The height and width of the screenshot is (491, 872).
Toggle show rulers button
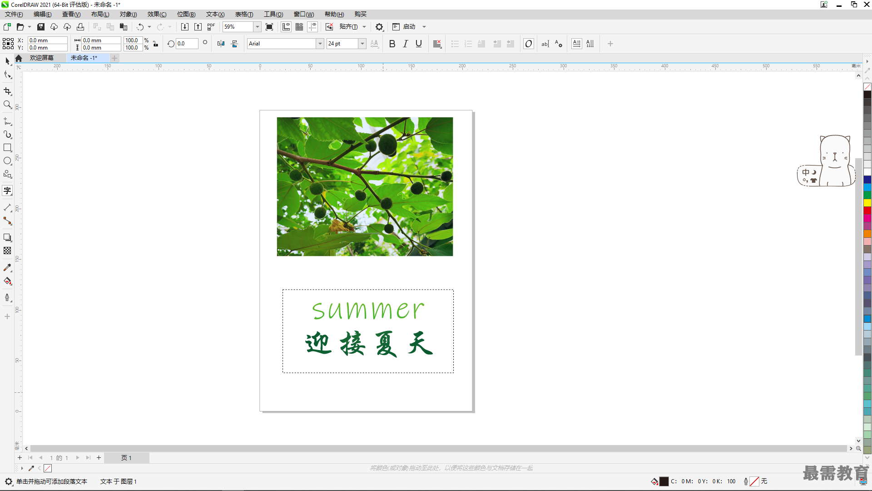point(286,27)
